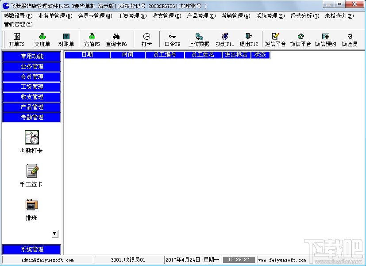Open the 经营分析(T) menu
This screenshot has width=366, height=266.
tap(305, 16)
